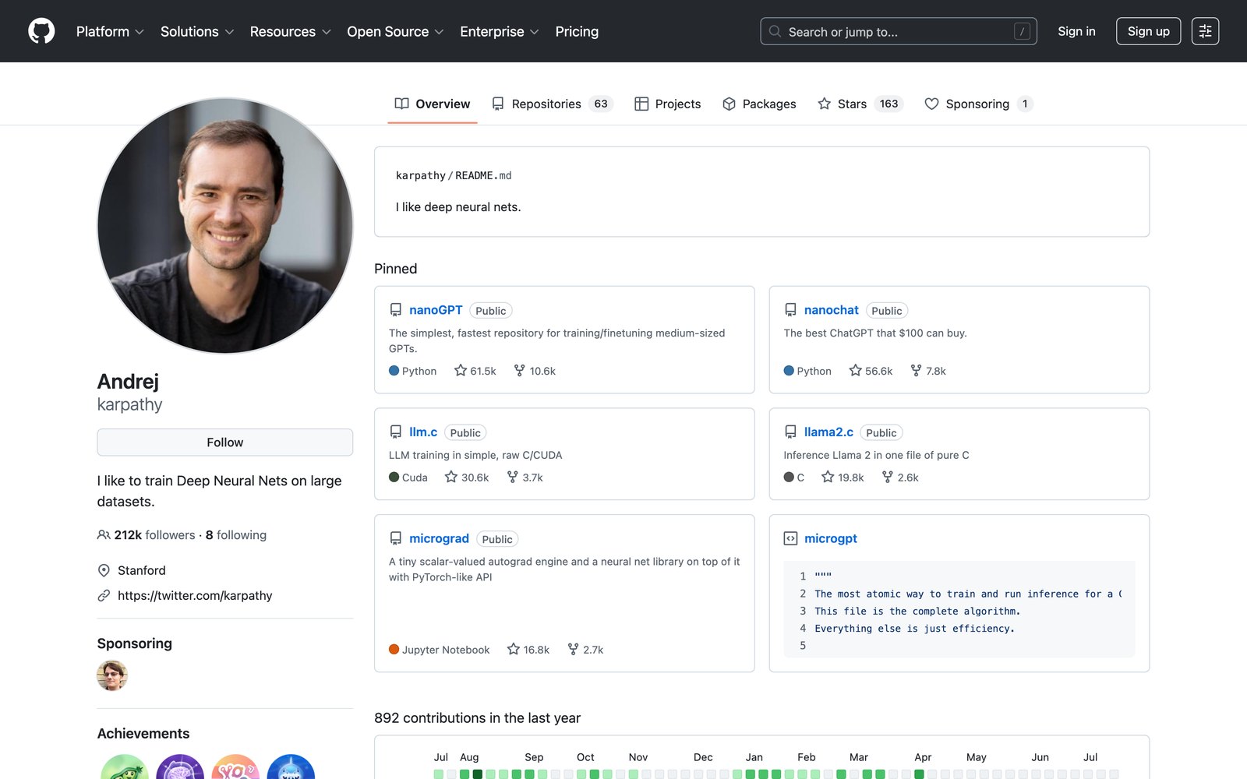Expand the Solutions menu

click(x=197, y=31)
